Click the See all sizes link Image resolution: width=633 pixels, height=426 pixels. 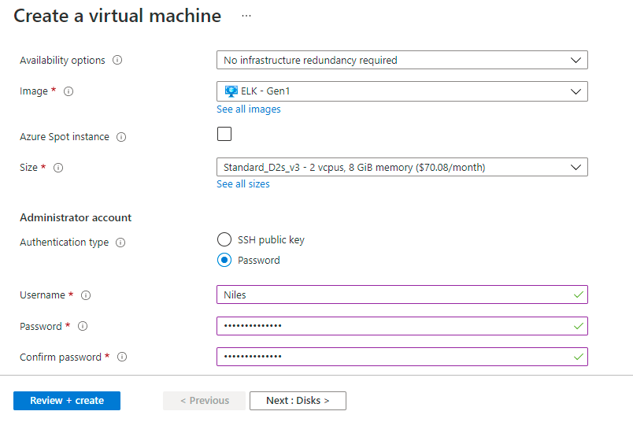pyautogui.click(x=243, y=184)
